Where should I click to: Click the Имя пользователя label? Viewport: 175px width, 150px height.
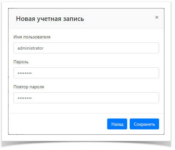point(32,37)
